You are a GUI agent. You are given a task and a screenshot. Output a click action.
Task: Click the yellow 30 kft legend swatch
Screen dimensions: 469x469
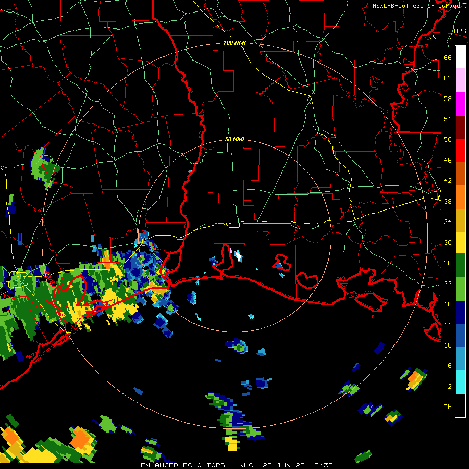460,243
